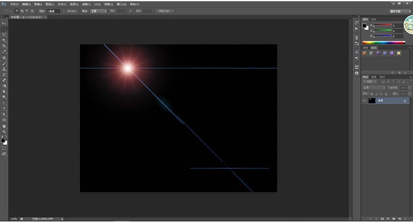Image resolution: width=413 pixels, height=222 pixels.
Task: Open the layer opacity dropdown arrow
Action: [x=409, y=88]
